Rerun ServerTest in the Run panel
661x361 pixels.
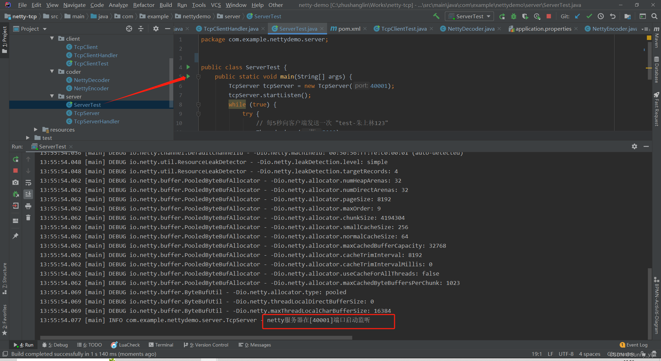[x=15, y=159]
